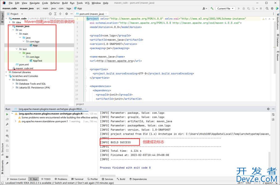Collapse the test folder node
The width and height of the screenshot is (280, 185).
[x=17, y=49]
